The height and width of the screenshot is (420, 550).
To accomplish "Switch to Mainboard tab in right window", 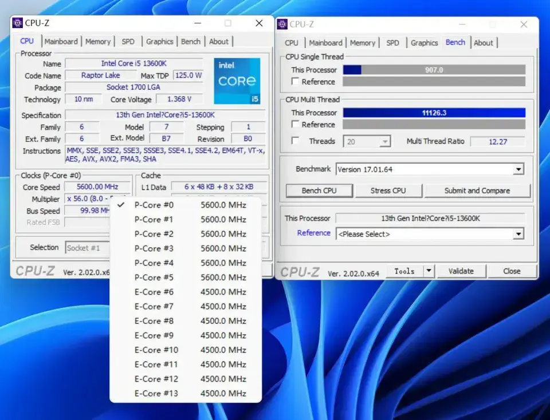I will click(x=326, y=43).
